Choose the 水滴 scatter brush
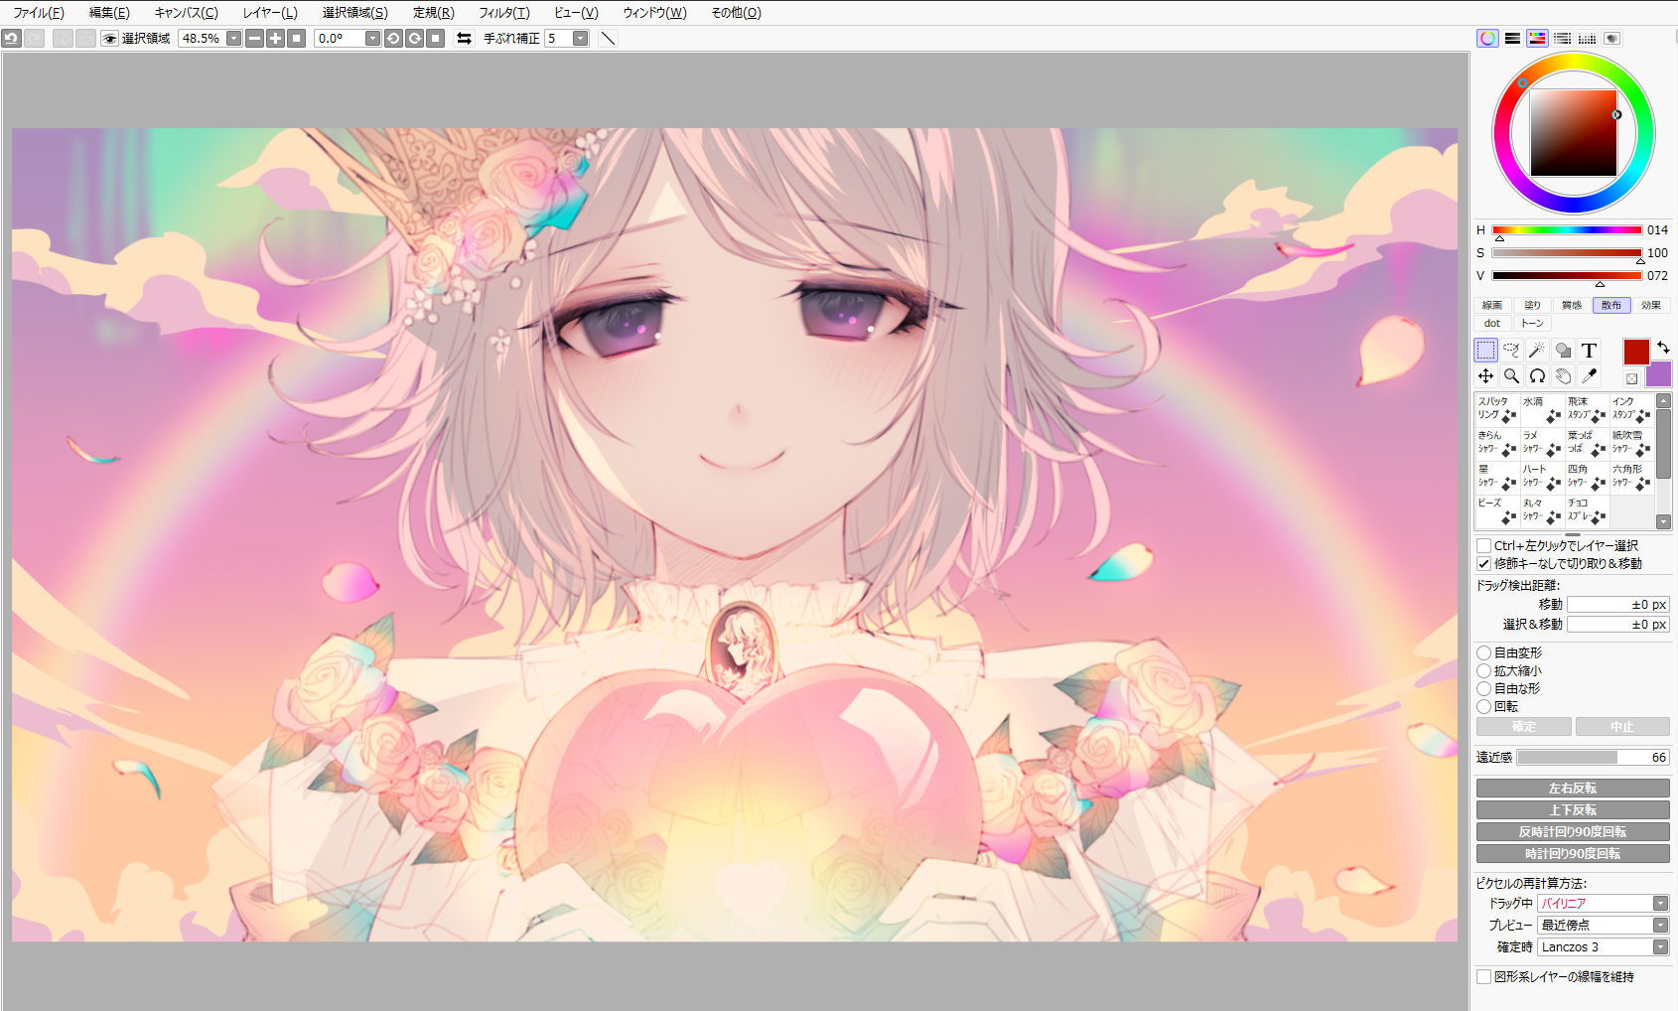This screenshot has height=1011, width=1678. pos(1542,409)
